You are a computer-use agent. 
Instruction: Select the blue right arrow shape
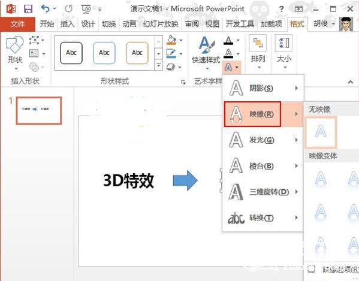click(185, 180)
